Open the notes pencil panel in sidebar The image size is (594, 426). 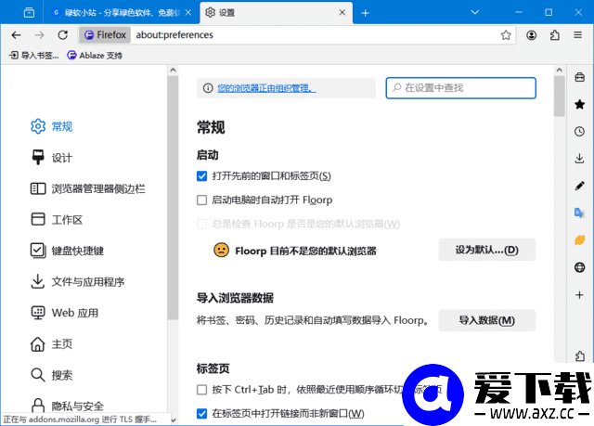(x=579, y=186)
